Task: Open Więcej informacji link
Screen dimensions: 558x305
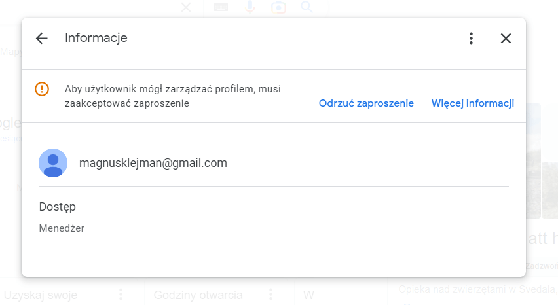Action: [x=473, y=103]
